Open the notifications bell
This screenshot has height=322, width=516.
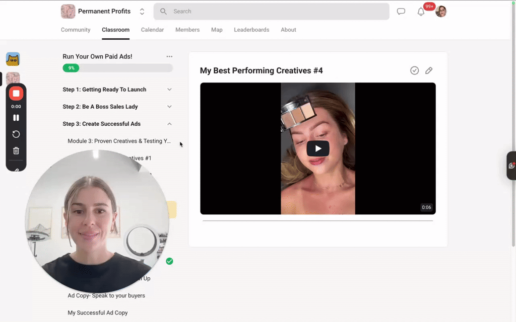pyautogui.click(x=421, y=11)
